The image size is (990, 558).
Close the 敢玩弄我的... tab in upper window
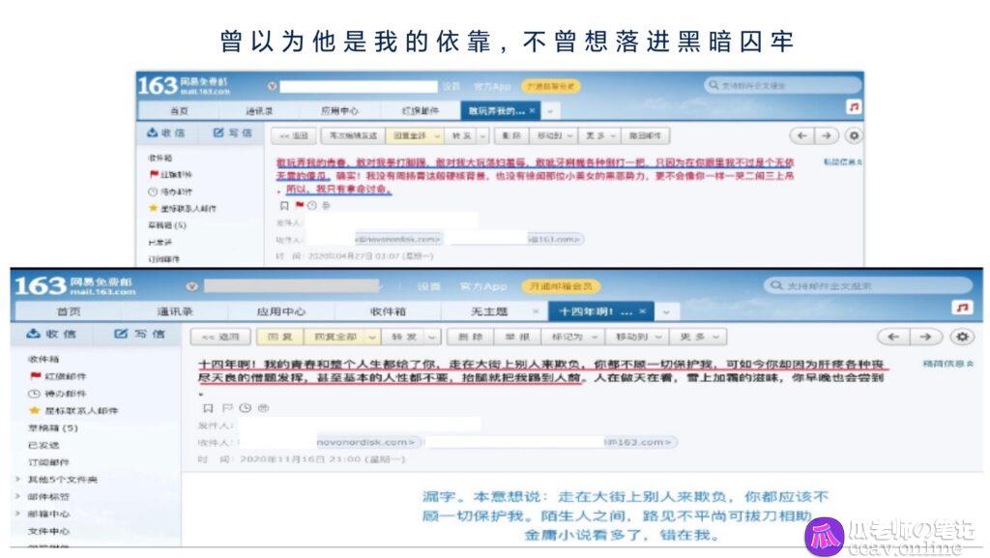coord(533,110)
